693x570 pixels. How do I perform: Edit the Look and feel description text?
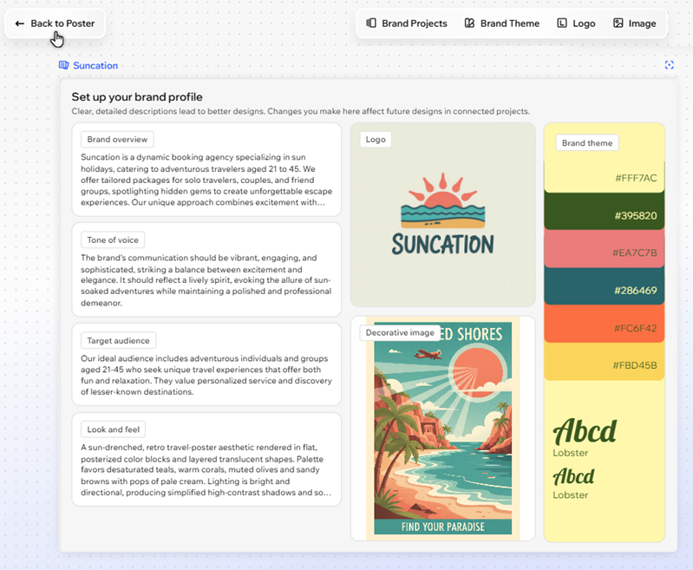[206, 469]
